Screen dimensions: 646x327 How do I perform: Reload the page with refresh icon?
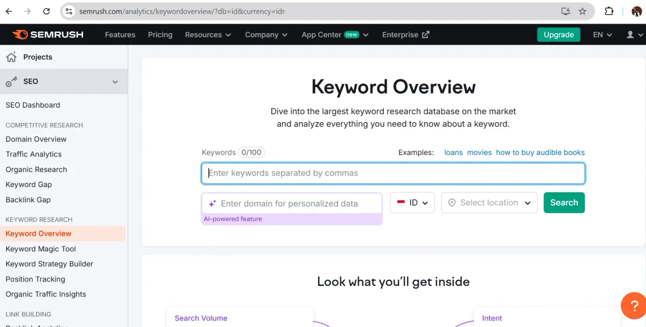point(46,12)
